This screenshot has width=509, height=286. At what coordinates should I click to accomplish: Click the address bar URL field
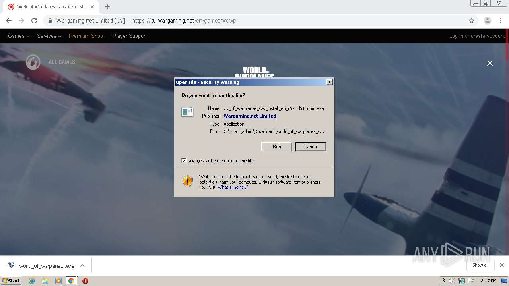click(254, 21)
